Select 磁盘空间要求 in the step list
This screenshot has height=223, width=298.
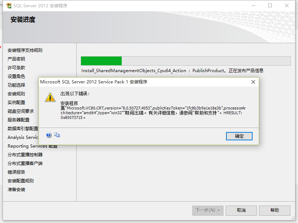(21, 111)
